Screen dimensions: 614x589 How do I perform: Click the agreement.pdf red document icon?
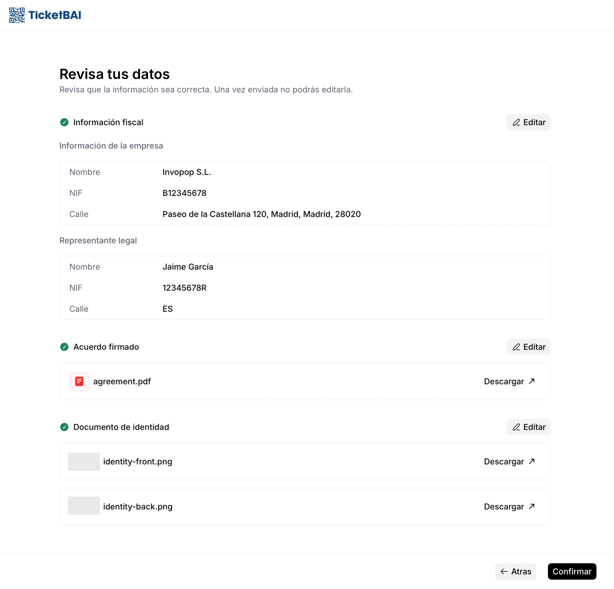(x=79, y=381)
